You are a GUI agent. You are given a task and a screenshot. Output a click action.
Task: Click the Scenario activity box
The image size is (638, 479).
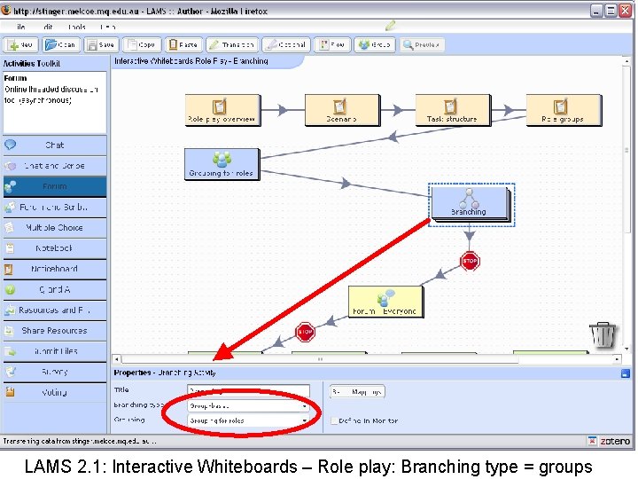coord(342,110)
